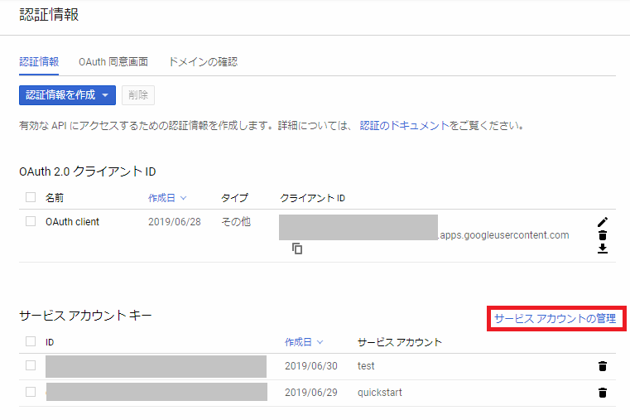
Task: Open the 認証情報を作成 dropdown
Action: [68, 95]
